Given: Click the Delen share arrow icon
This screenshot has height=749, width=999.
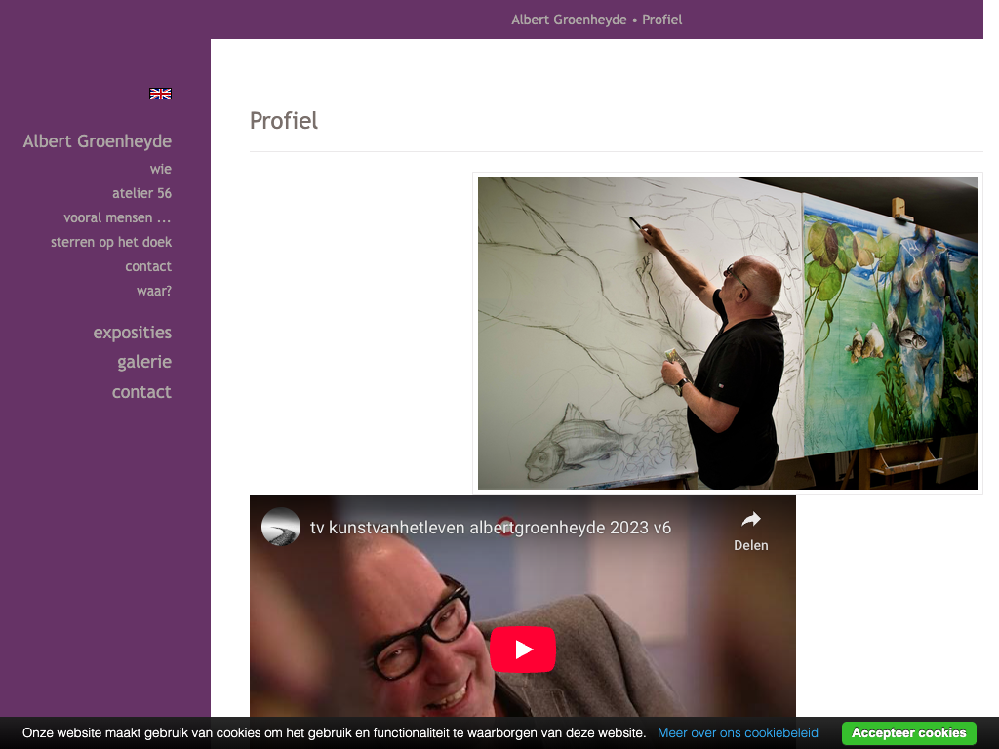Looking at the screenshot, I should point(751,520).
